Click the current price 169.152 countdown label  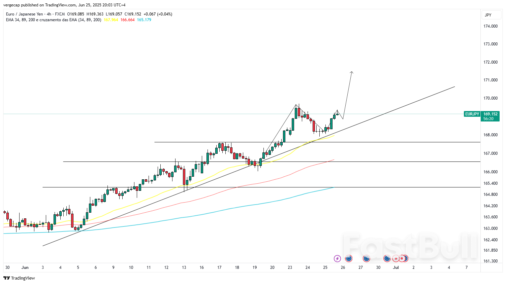pyautogui.click(x=490, y=116)
